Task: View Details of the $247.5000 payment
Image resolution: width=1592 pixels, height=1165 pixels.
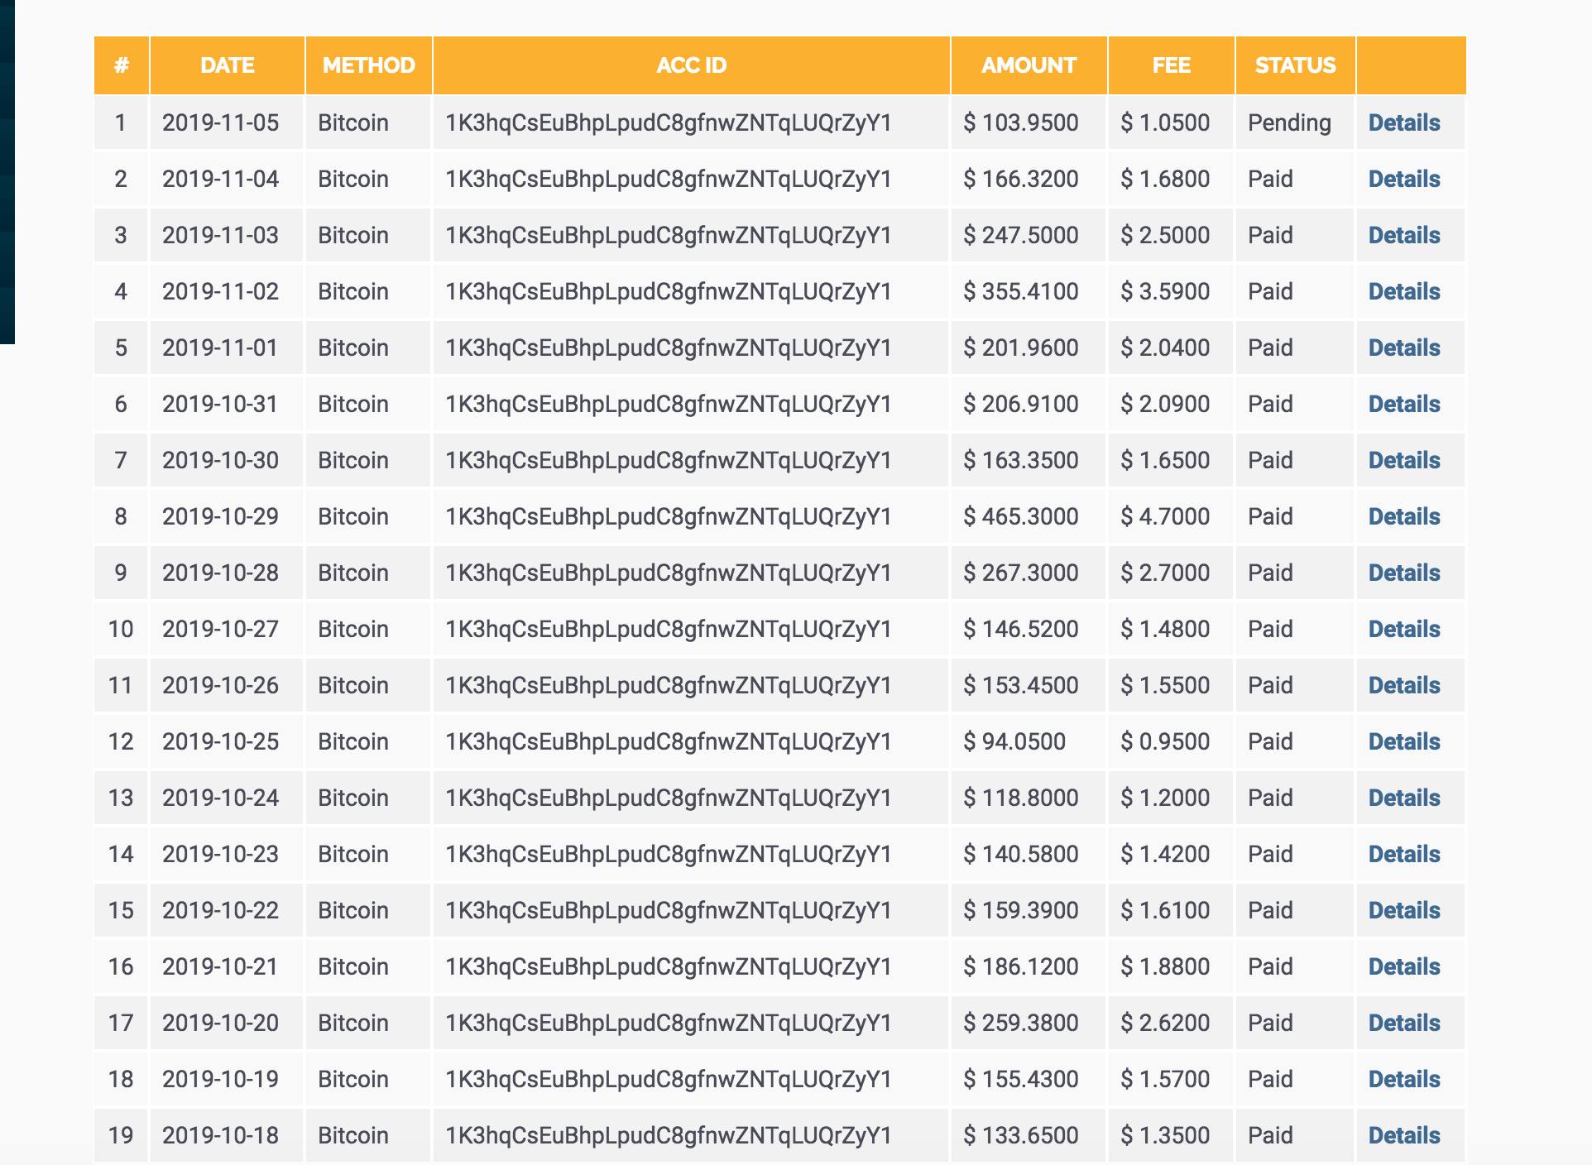Action: point(1403,236)
